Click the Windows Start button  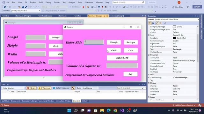pos(69,111)
